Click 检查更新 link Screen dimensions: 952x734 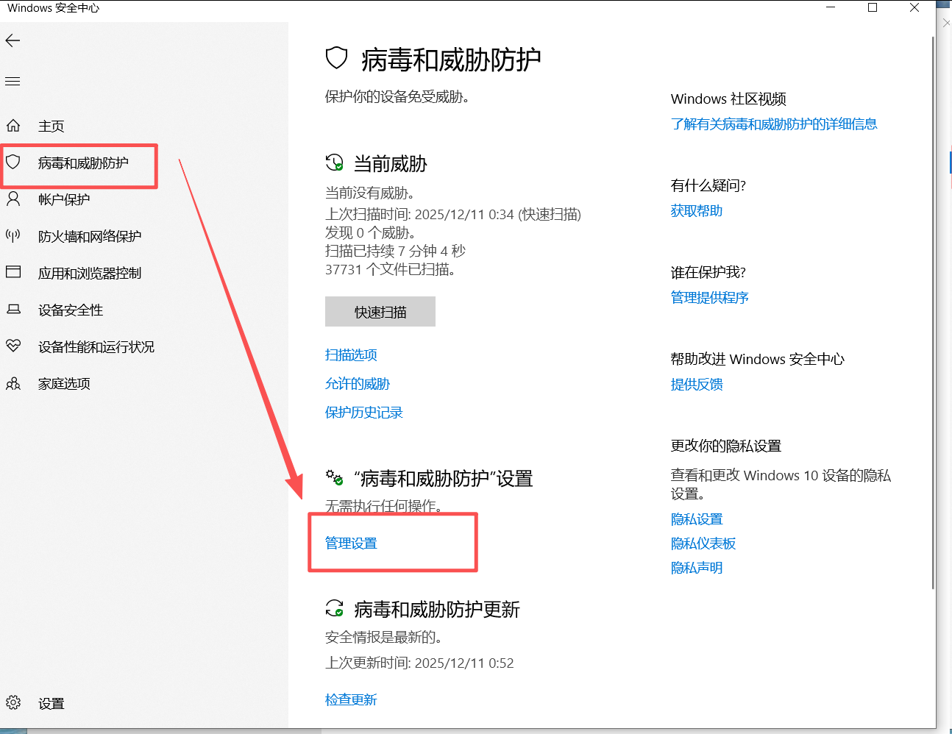(x=351, y=699)
